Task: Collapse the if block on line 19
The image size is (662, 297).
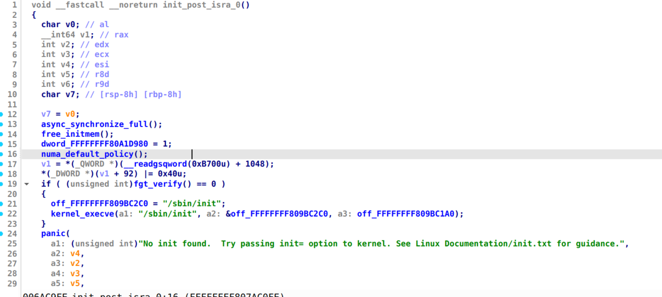Action: point(27,184)
